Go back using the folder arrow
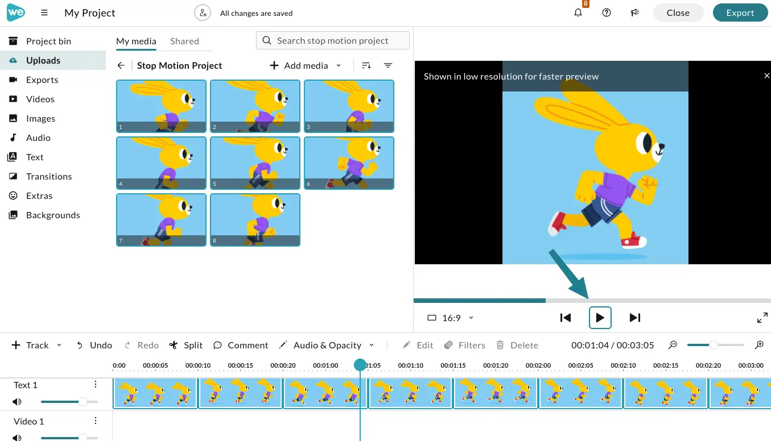The height and width of the screenshot is (441, 771). click(121, 65)
